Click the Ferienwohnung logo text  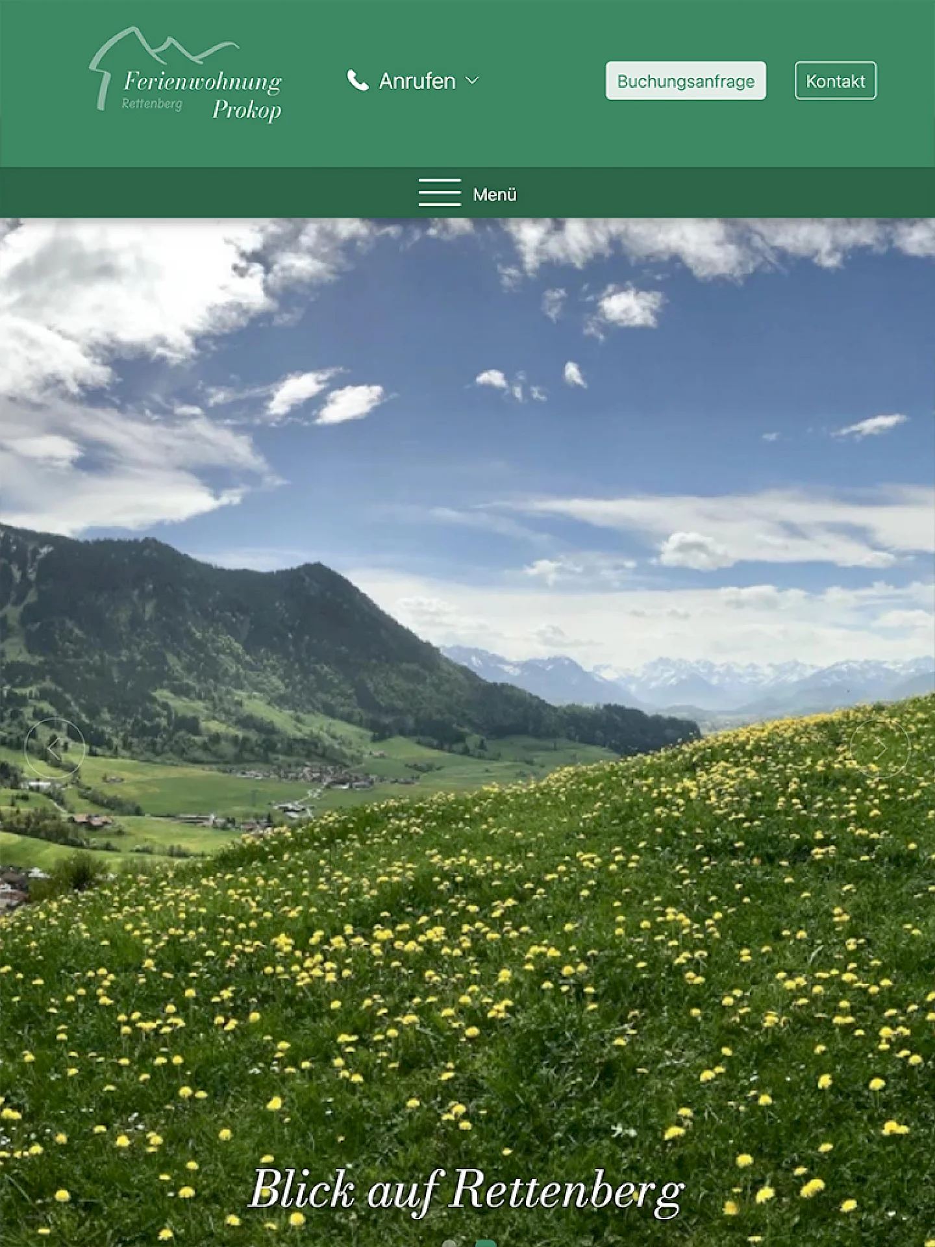point(203,82)
